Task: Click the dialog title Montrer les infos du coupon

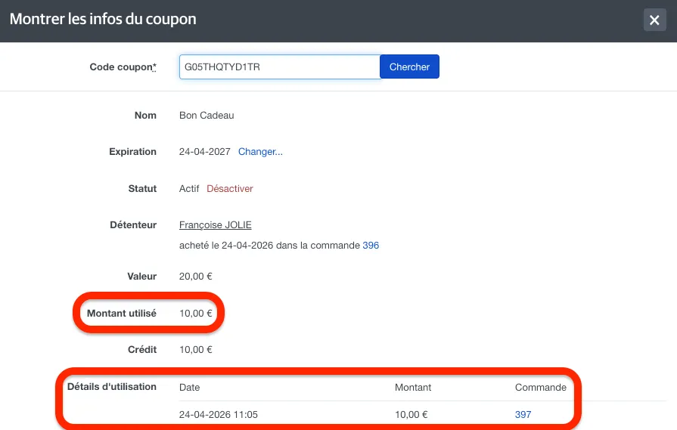Action: [x=103, y=19]
